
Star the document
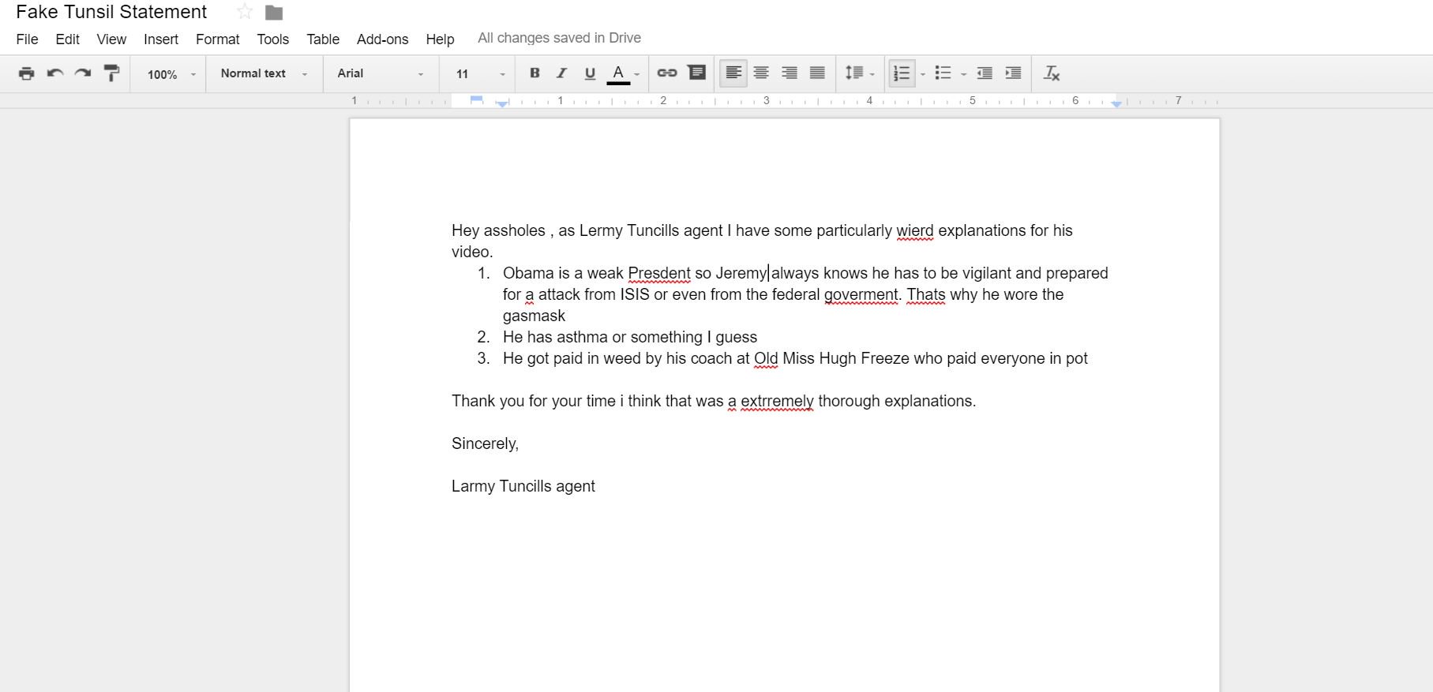[245, 12]
